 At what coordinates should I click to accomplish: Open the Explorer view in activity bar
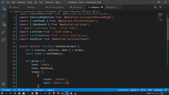tap(3, 8)
